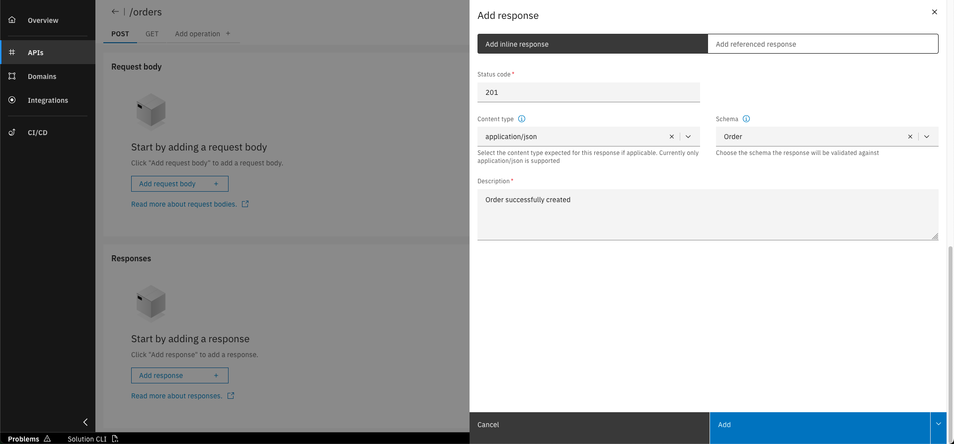This screenshot has width=954, height=444.
Task: Click the "Add response" panel title
Action: [508, 15]
